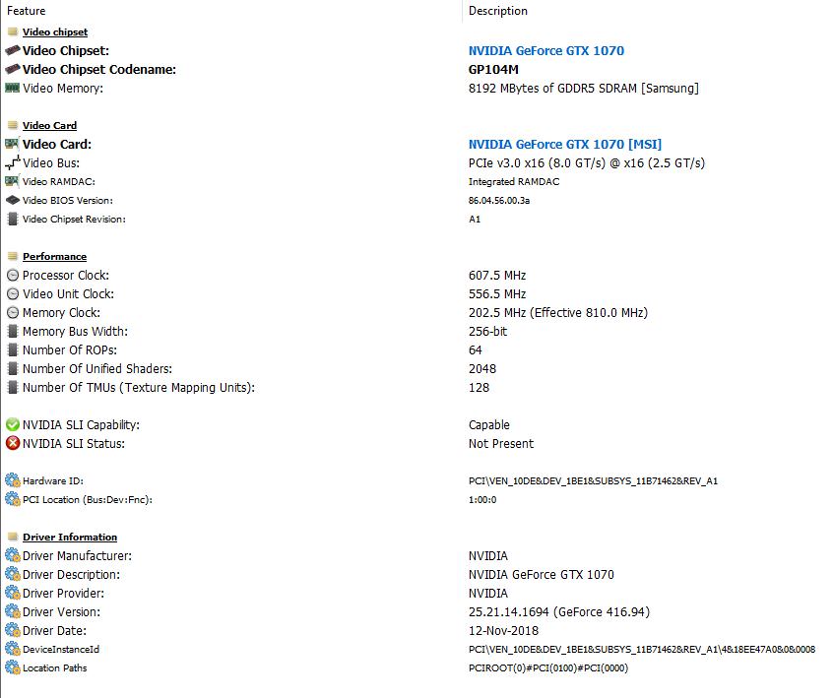Open the NVIDIA GeForce GTX 1070 [MSI] link
The height and width of the screenshot is (698, 833).
[x=565, y=145]
